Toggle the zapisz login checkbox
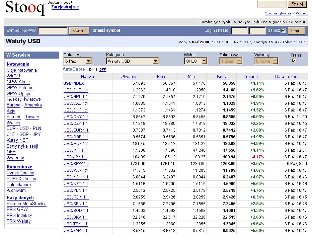 [x=283, y=31]
